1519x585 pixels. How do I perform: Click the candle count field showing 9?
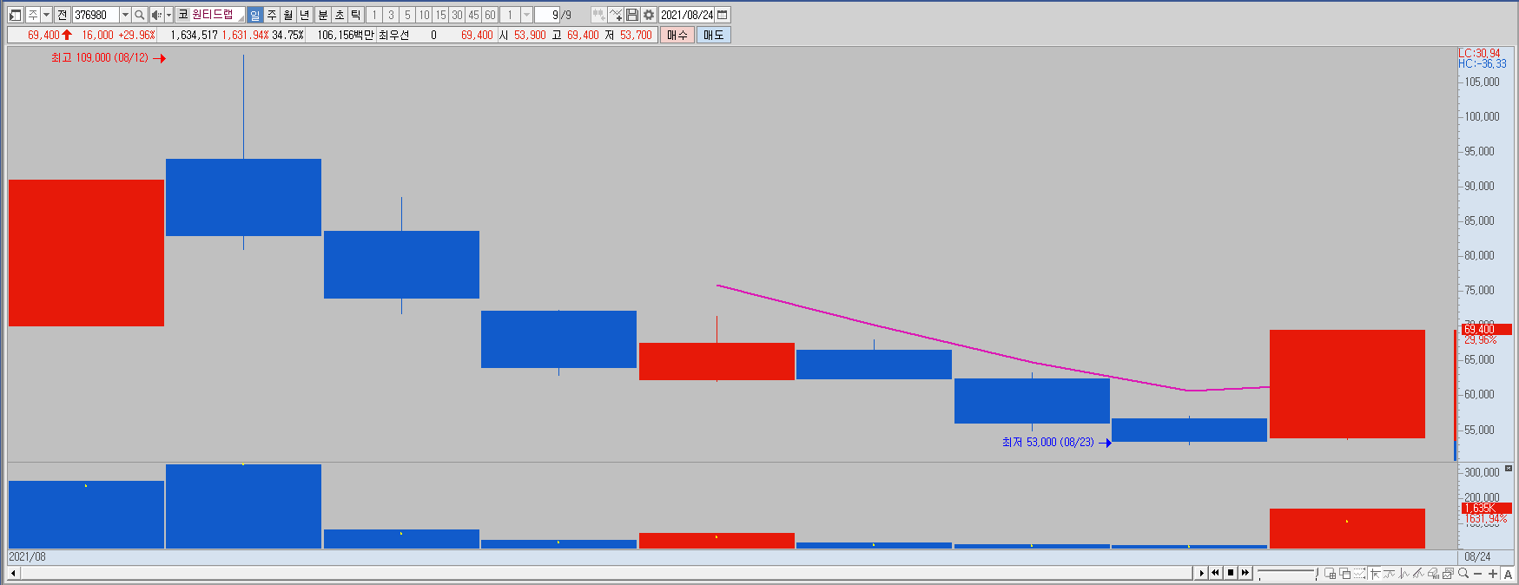click(547, 15)
